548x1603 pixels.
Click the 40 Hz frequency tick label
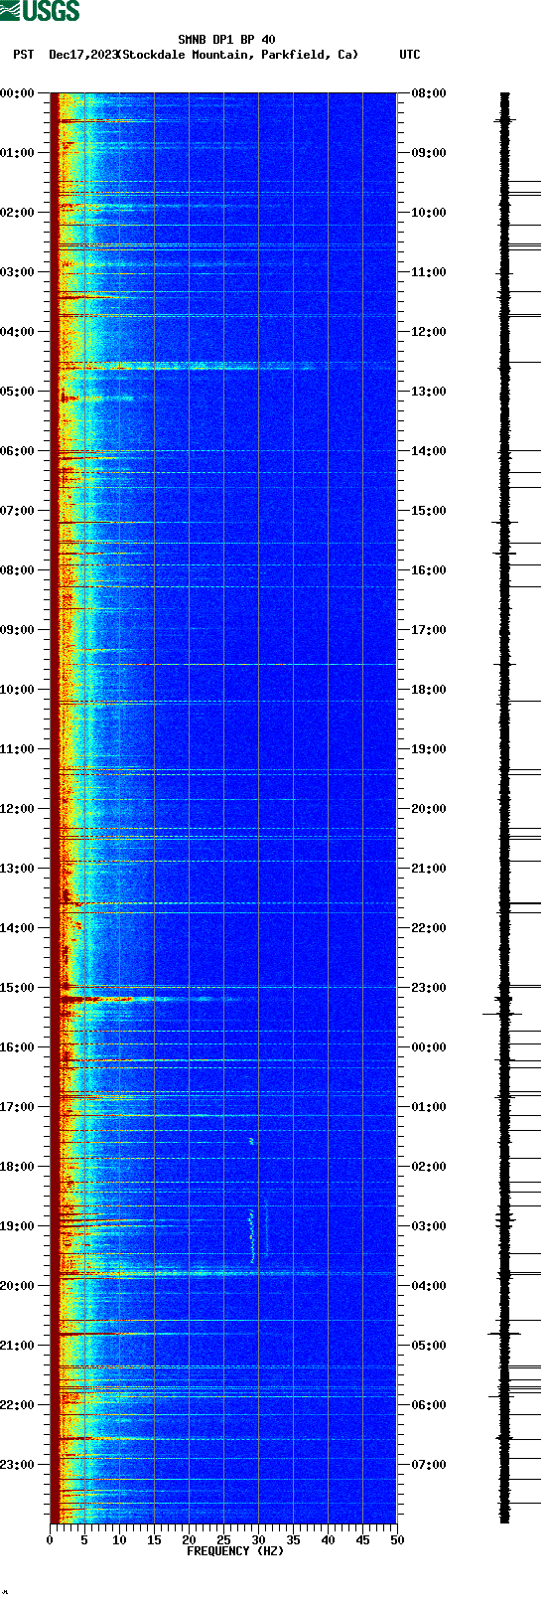point(328,1540)
